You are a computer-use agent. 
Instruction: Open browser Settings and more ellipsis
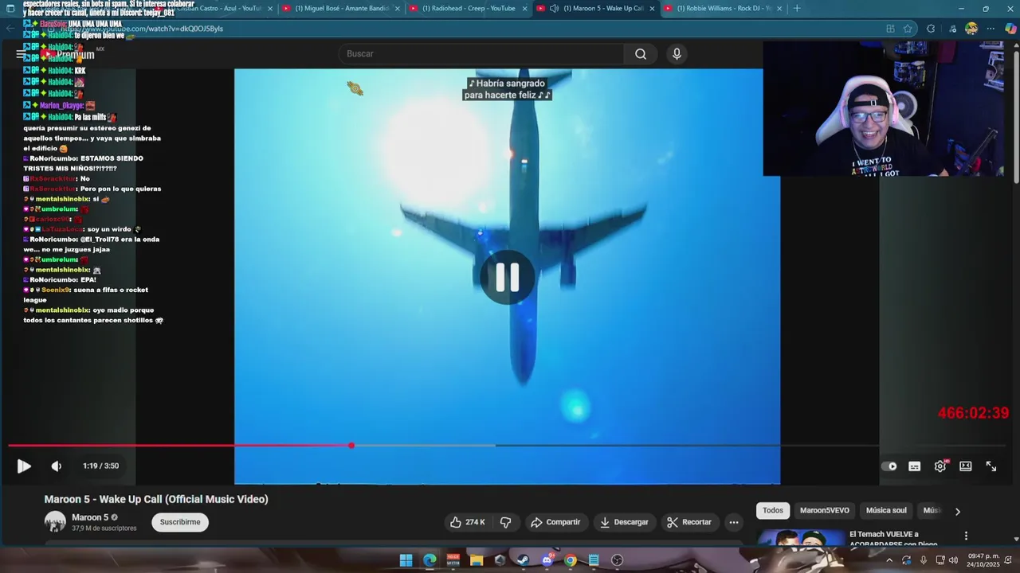pyautogui.click(x=991, y=29)
